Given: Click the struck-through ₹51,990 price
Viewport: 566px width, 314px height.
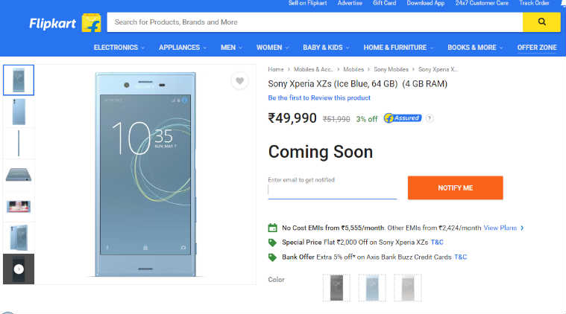Looking at the screenshot, I should tap(336, 119).
